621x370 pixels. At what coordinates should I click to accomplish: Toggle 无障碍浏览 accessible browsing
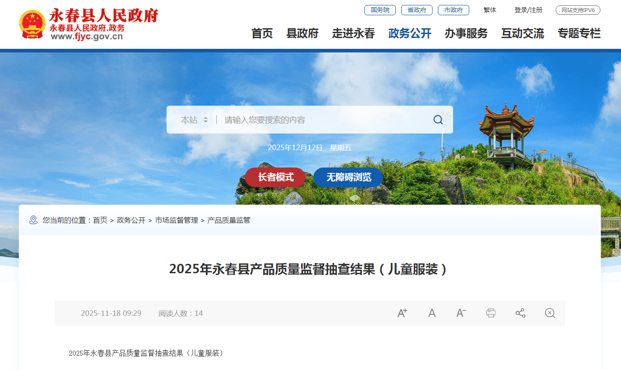tap(348, 177)
